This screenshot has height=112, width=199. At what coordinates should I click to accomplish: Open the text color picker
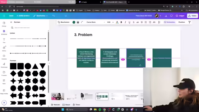(x=117, y=22)
